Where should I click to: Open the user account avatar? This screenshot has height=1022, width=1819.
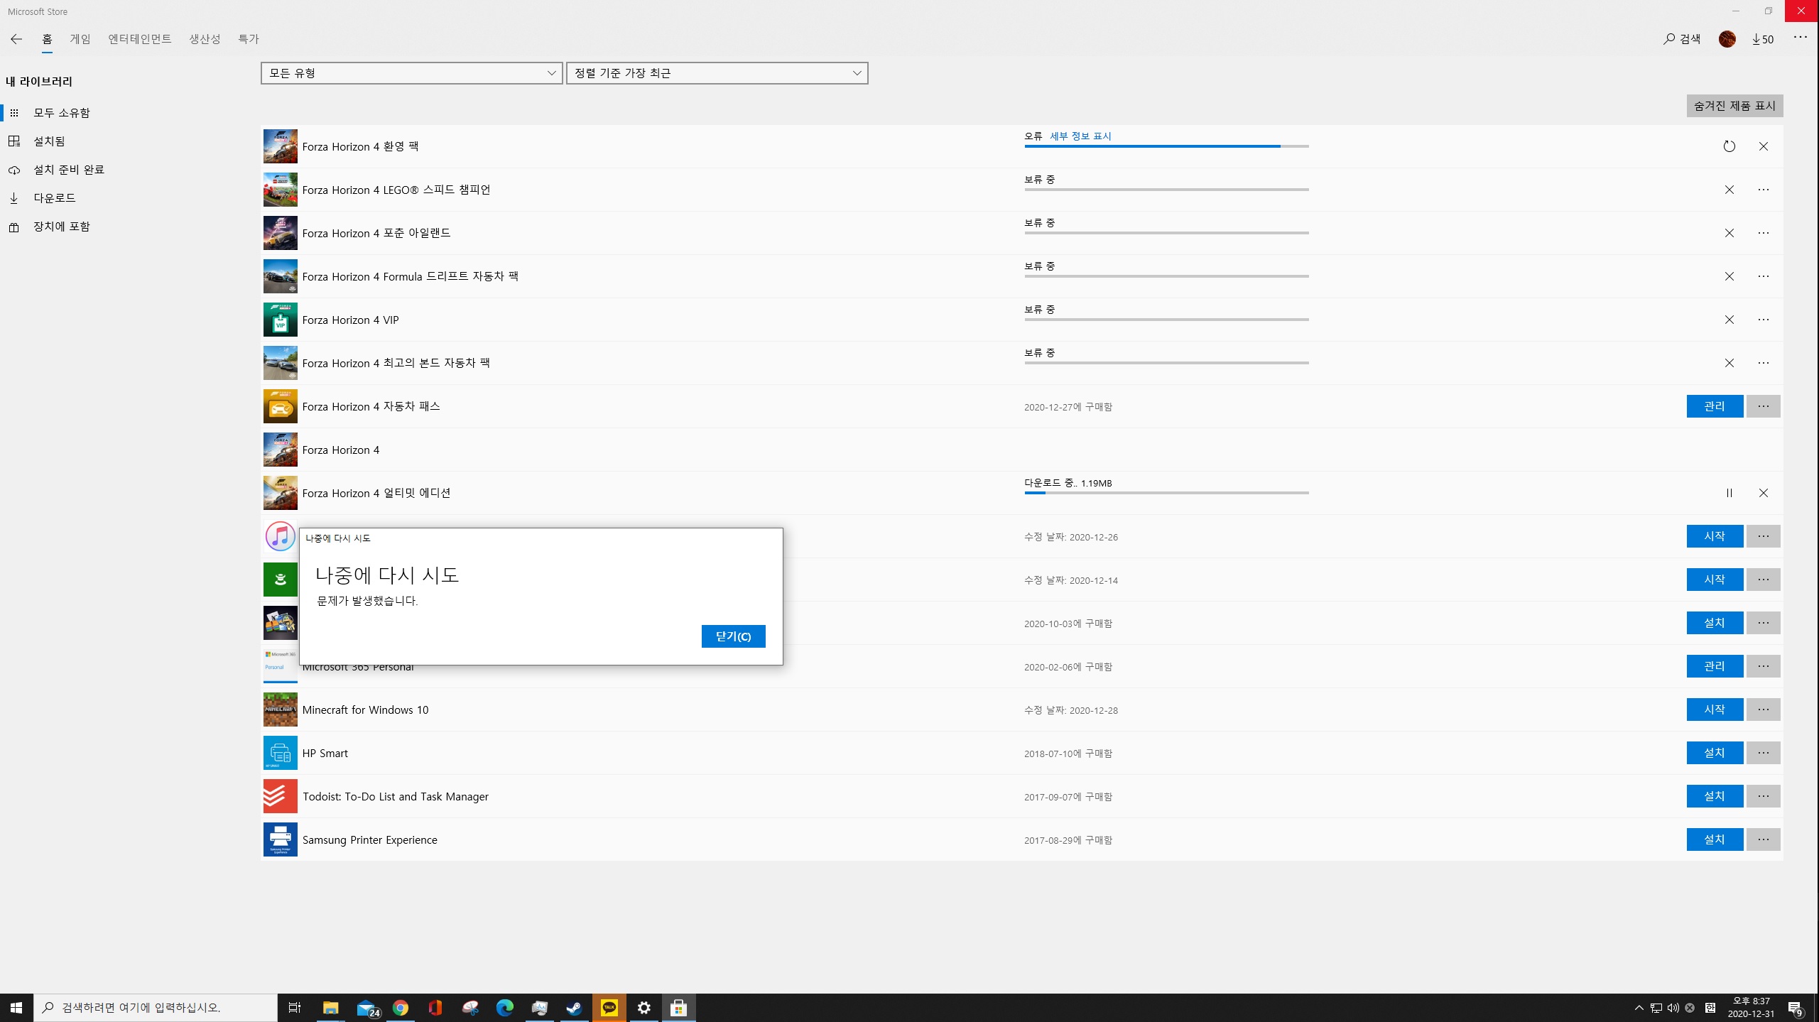tap(1727, 39)
